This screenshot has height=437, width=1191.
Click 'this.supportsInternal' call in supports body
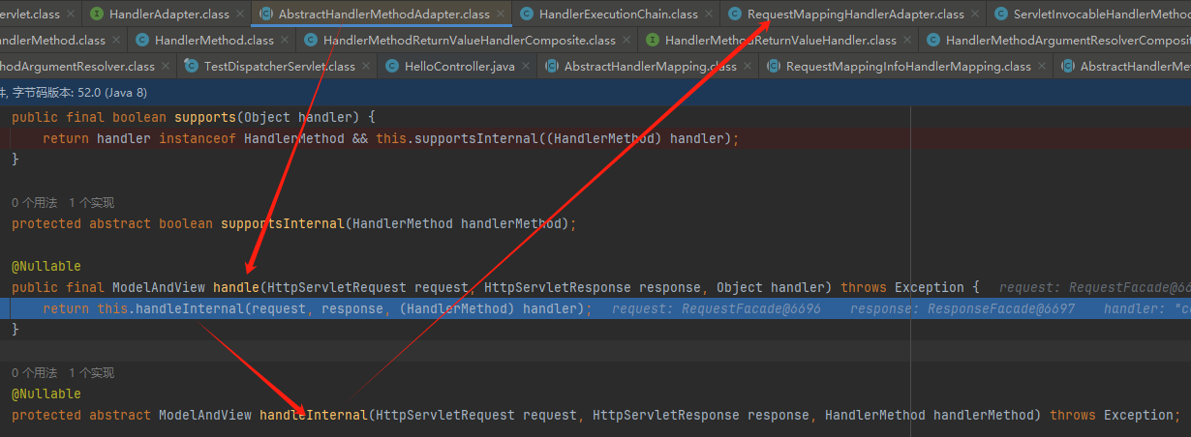tap(453, 138)
